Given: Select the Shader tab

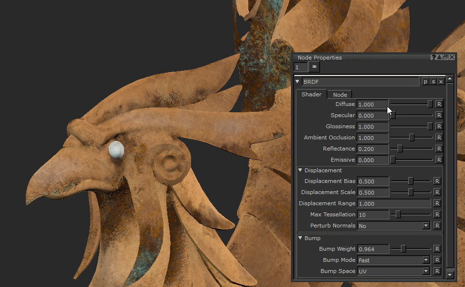Looking at the screenshot, I should [x=311, y=94].
